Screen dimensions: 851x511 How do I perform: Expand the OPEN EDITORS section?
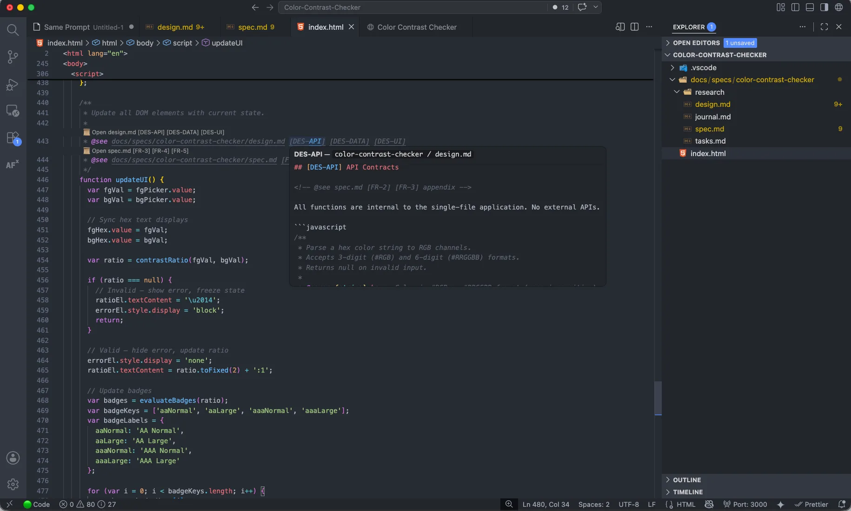coord(696,43)
